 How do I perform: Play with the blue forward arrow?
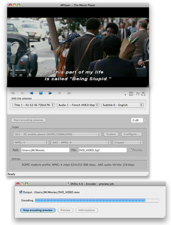pyautogui.click(x=50, y=93)
